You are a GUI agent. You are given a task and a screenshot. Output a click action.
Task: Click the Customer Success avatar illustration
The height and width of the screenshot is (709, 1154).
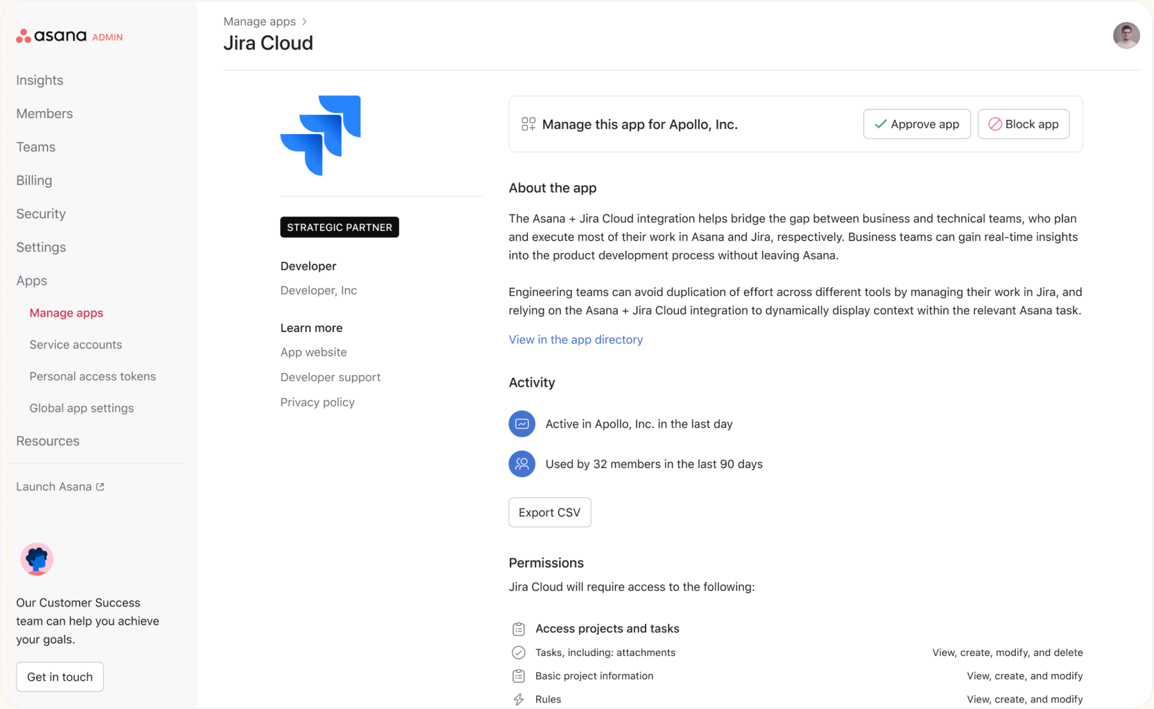pos(37,559)
